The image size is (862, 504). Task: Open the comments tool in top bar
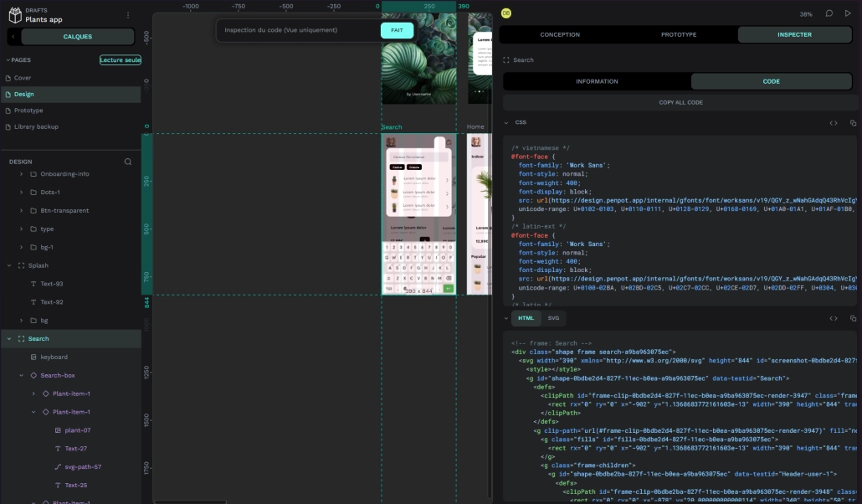829,13
